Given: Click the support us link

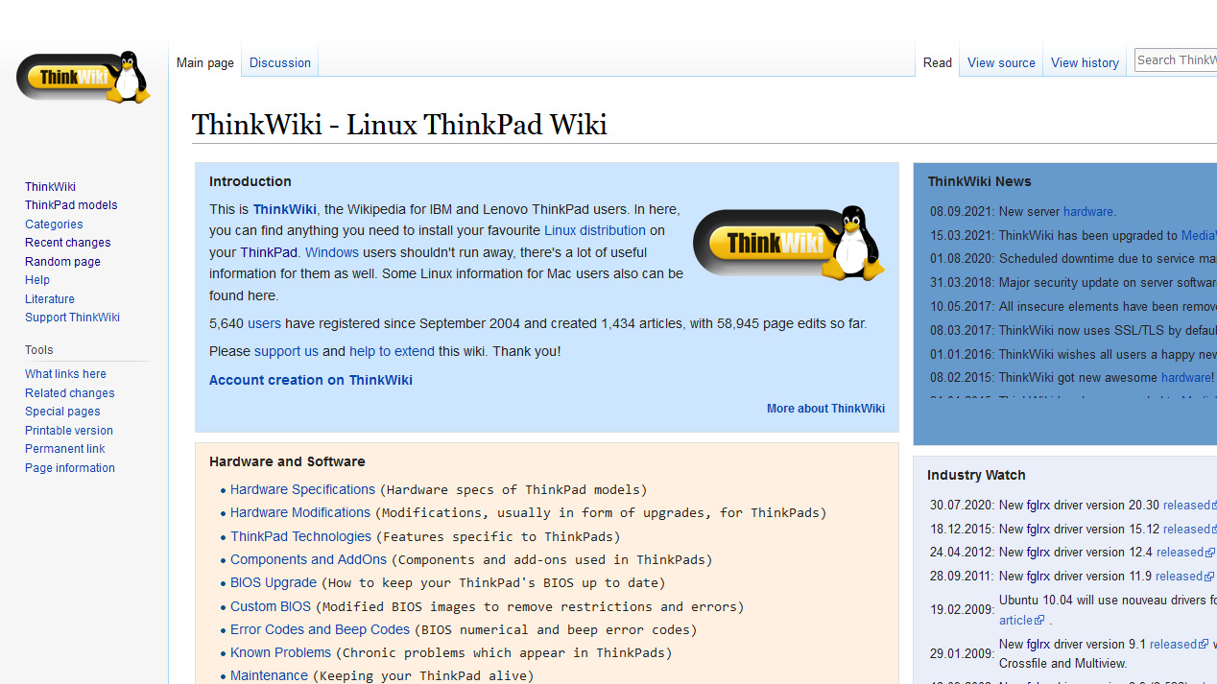Looking at the screenshot, I should 286,351.
